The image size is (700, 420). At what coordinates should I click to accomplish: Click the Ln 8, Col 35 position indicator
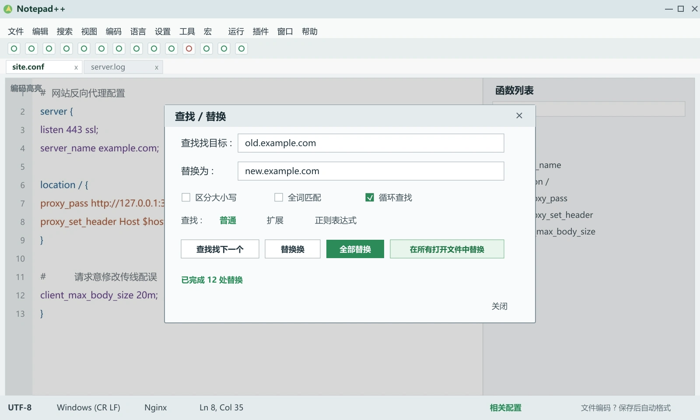221,408
